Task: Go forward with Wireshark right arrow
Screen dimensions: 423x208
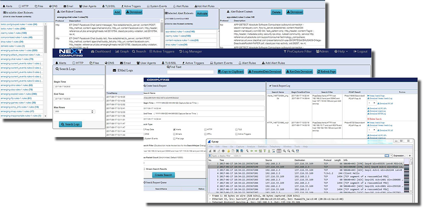Action: pyautogui.click(x=256, y=151)
